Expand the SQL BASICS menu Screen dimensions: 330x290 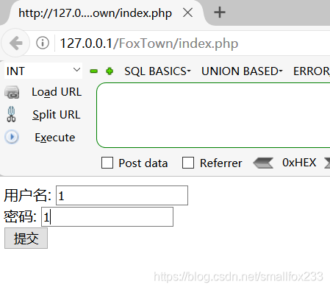pyautogui.click(x=157, y=71)
